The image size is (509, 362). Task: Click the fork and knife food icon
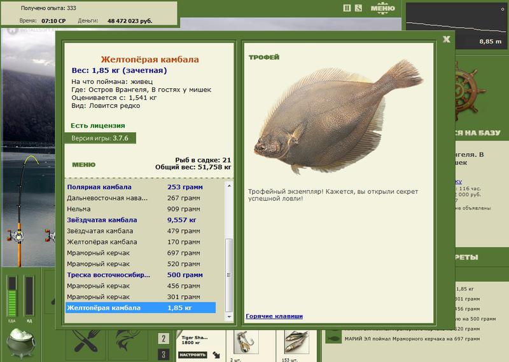pyautogui.click(x=85, y=341)
